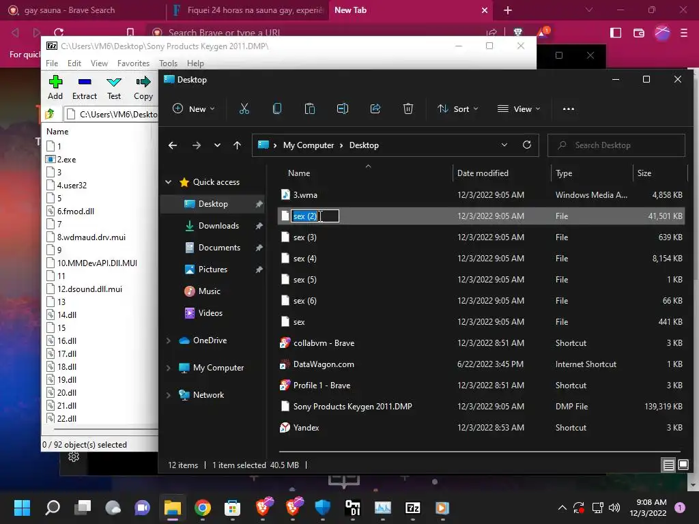Select file Sony Products Keygen 2011.DMP
This screenshot has height=524, width=699.
[x=481, y=407]
